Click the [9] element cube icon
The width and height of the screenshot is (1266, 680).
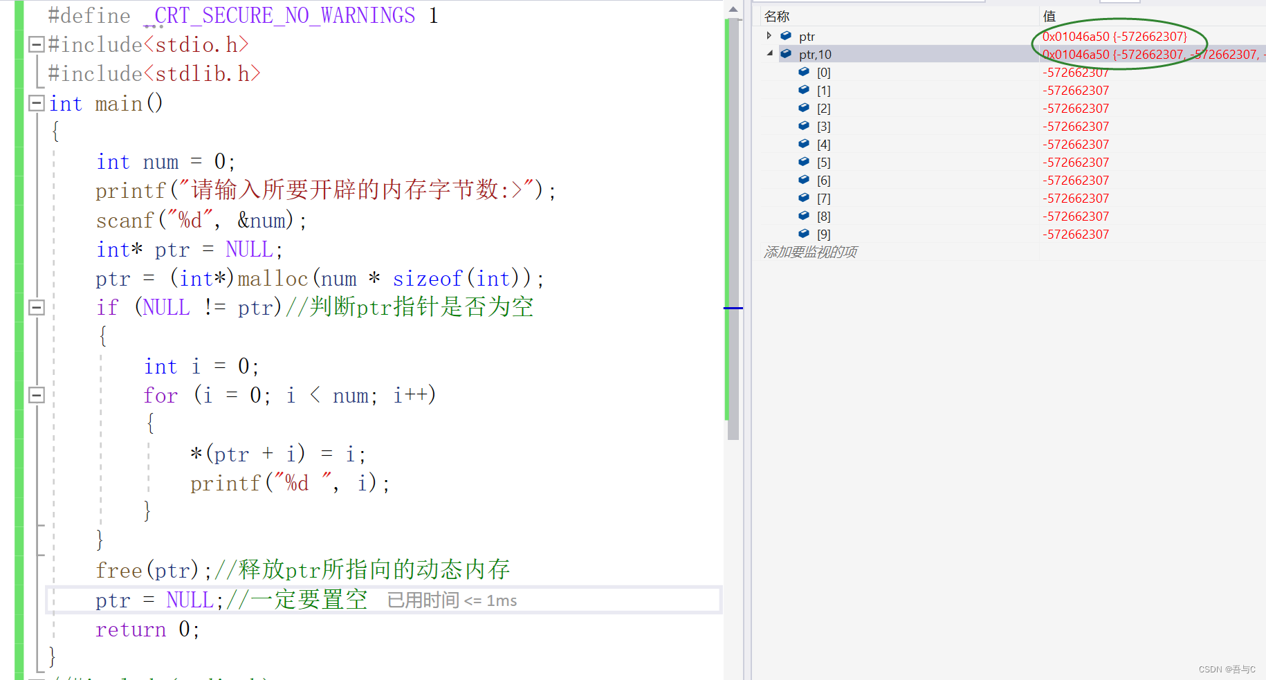[804, 233]
